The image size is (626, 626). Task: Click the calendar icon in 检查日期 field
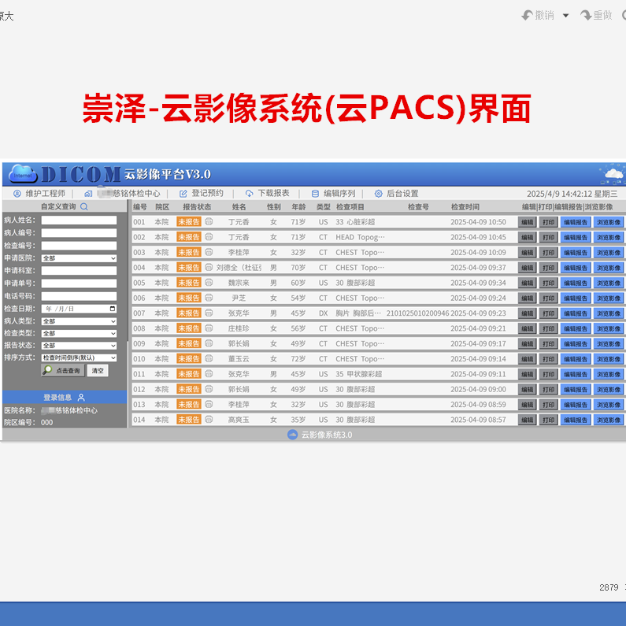[x=112, y=309]
